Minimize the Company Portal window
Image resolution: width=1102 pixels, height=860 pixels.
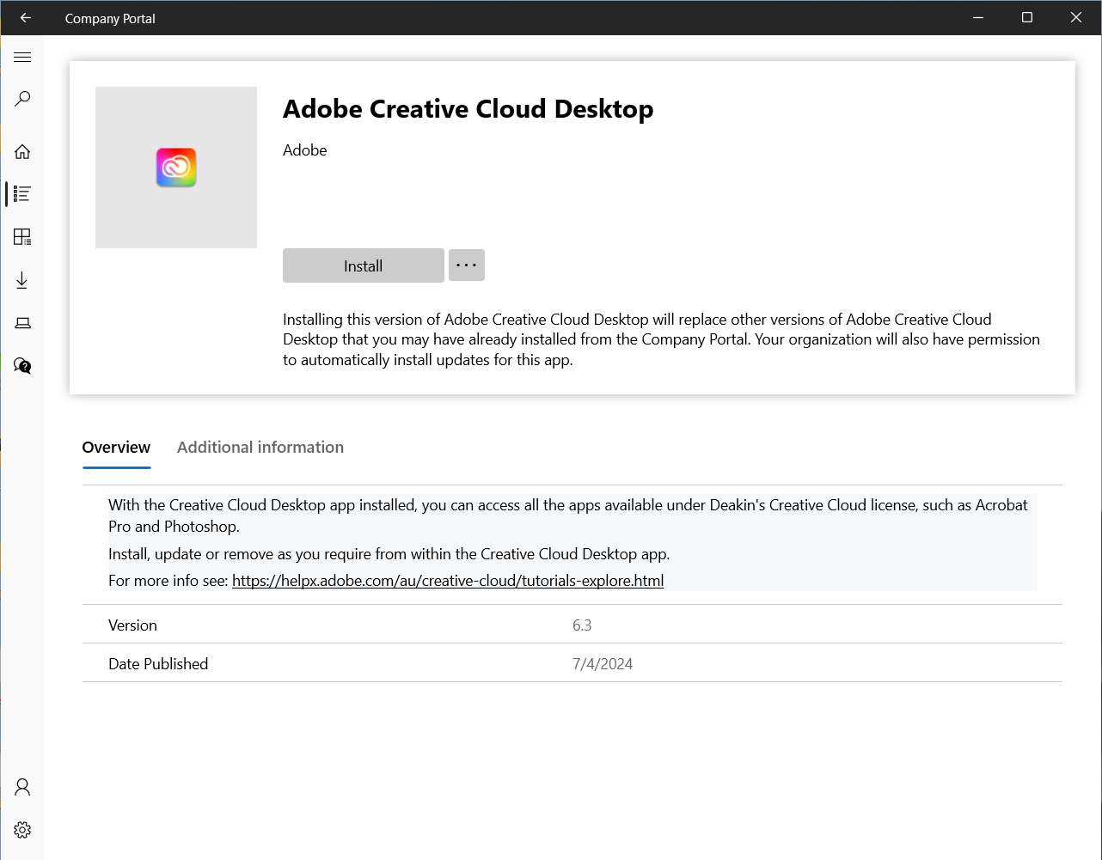click(978, 18)
